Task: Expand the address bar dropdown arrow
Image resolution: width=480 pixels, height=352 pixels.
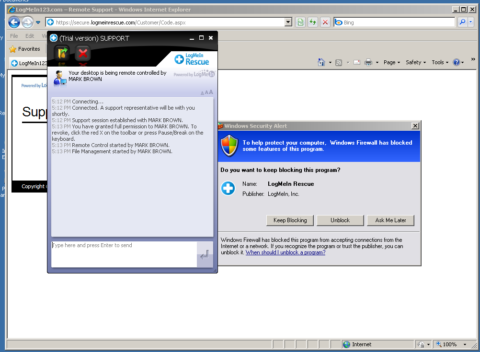Action: tap(288, 23)
